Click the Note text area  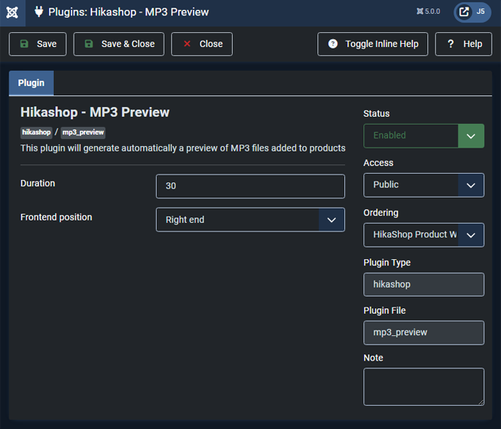click(x=423, y=387)
